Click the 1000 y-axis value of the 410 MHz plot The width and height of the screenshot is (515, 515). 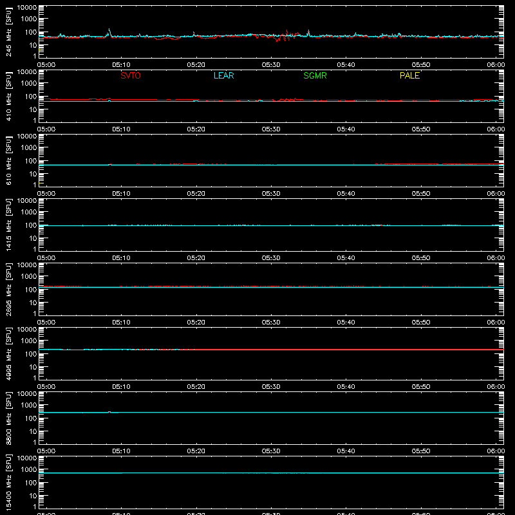(x=29, y=84)
